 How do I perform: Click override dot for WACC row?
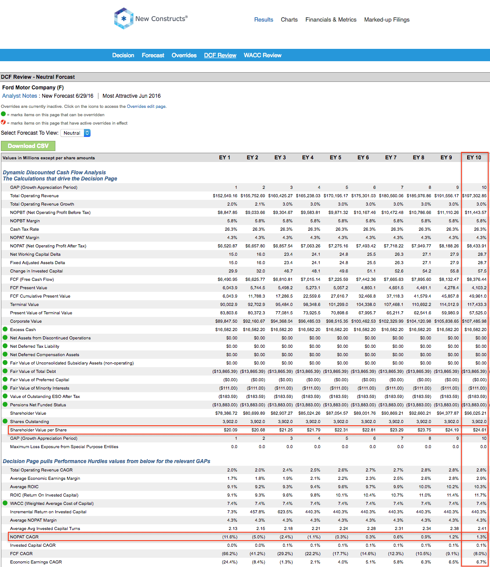click(x=5, y=503)
